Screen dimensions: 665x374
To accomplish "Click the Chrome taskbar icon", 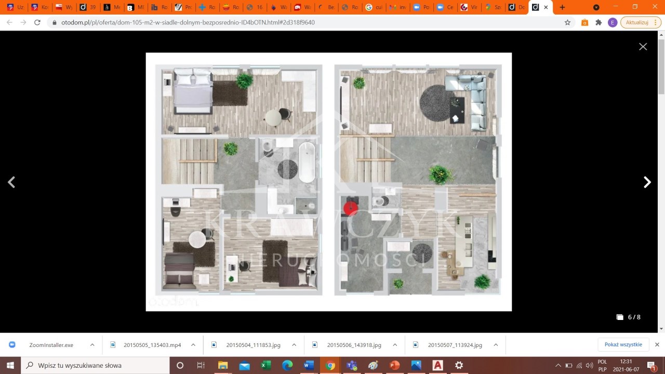I will (330, 365).
